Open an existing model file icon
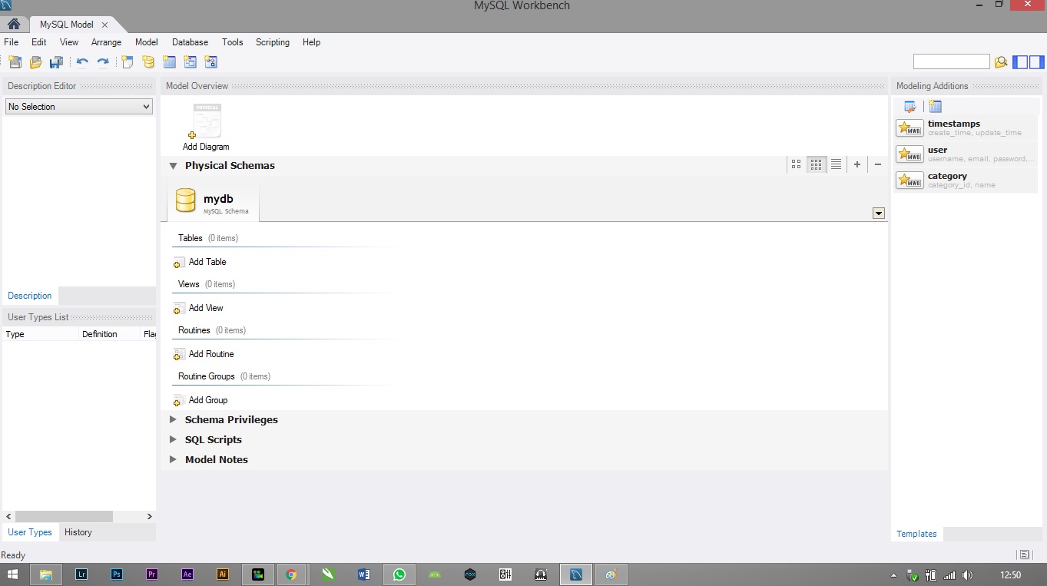 (35, 62)
